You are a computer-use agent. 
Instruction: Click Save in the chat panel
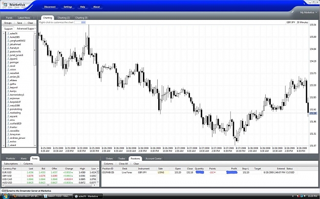pos(19,23)
